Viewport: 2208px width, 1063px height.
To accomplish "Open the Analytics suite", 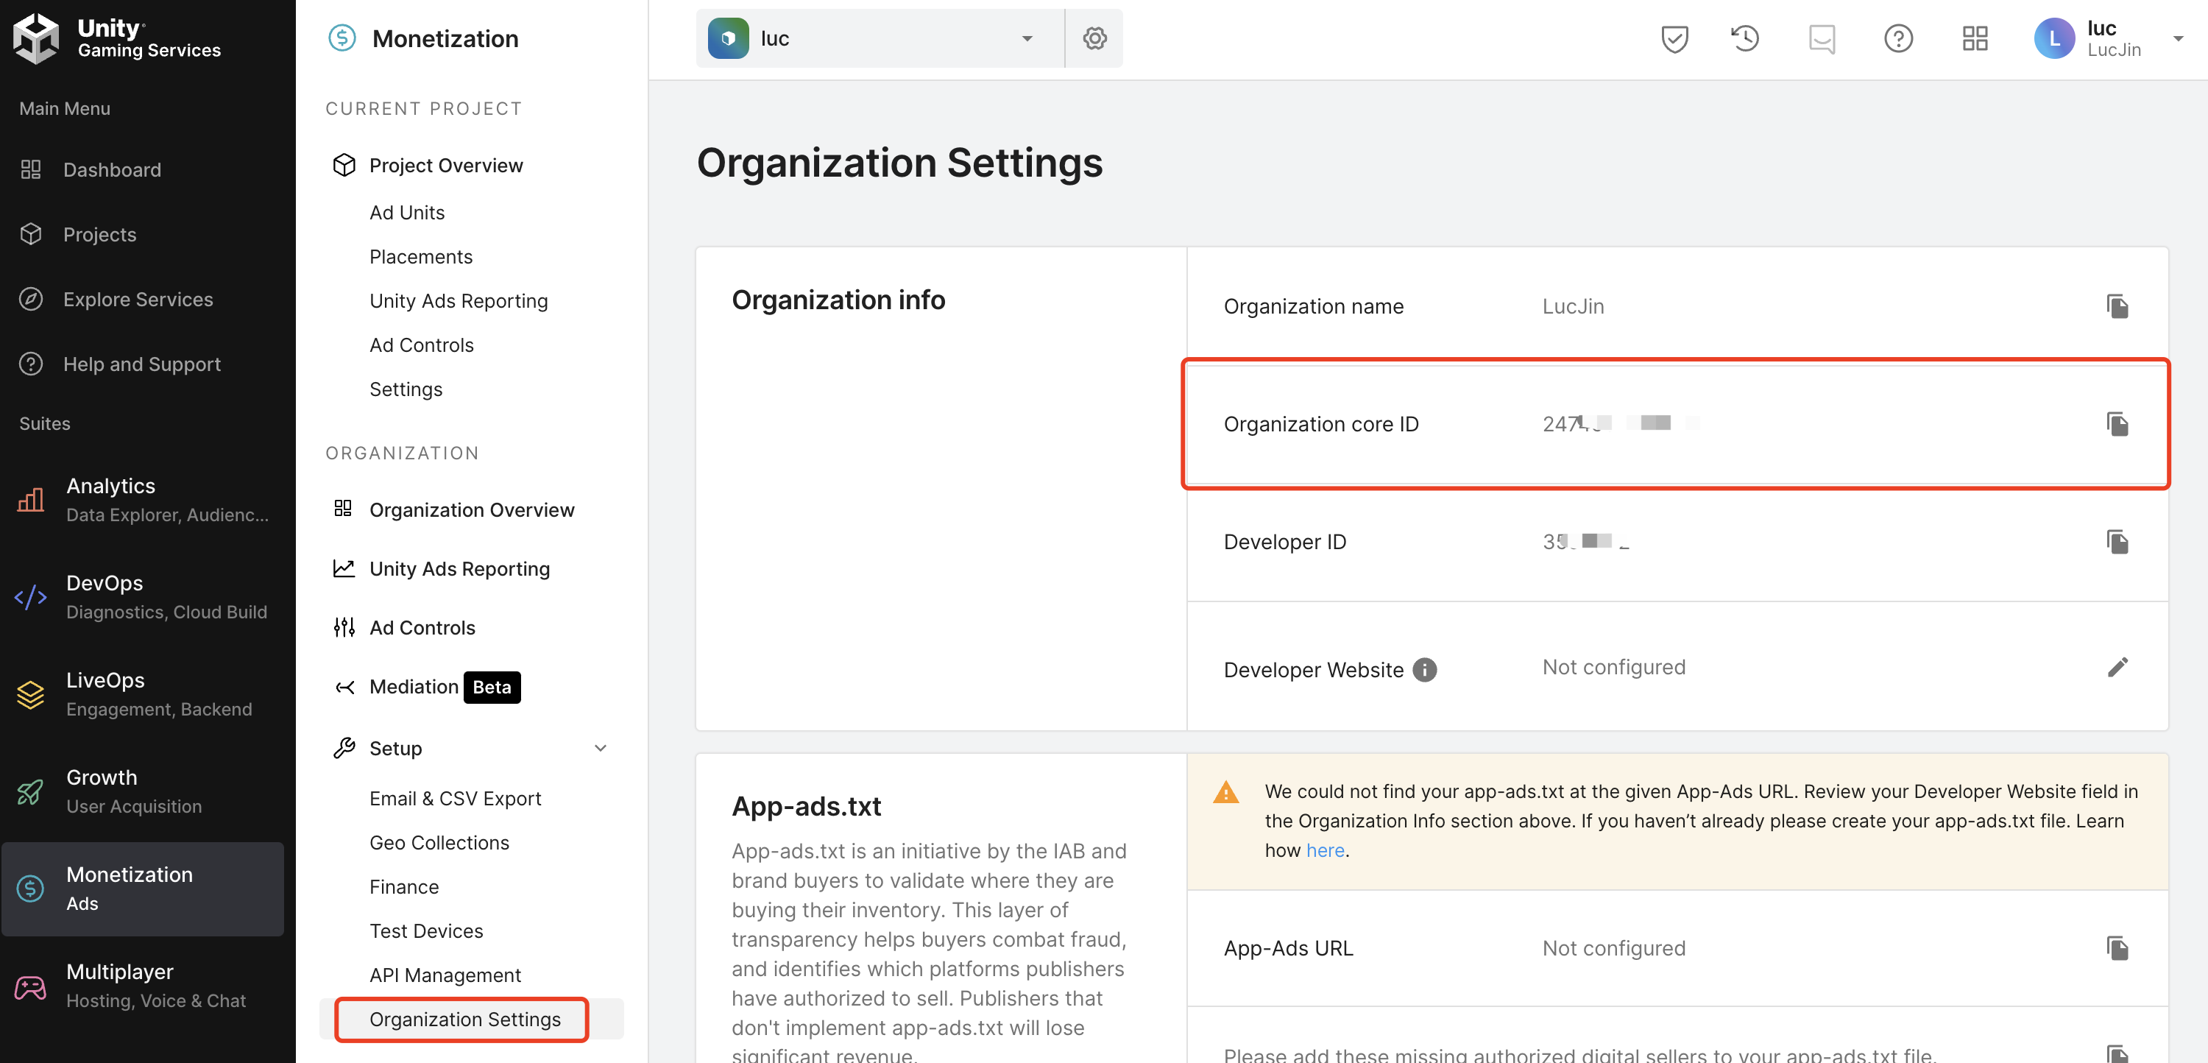I will [142, 500].
